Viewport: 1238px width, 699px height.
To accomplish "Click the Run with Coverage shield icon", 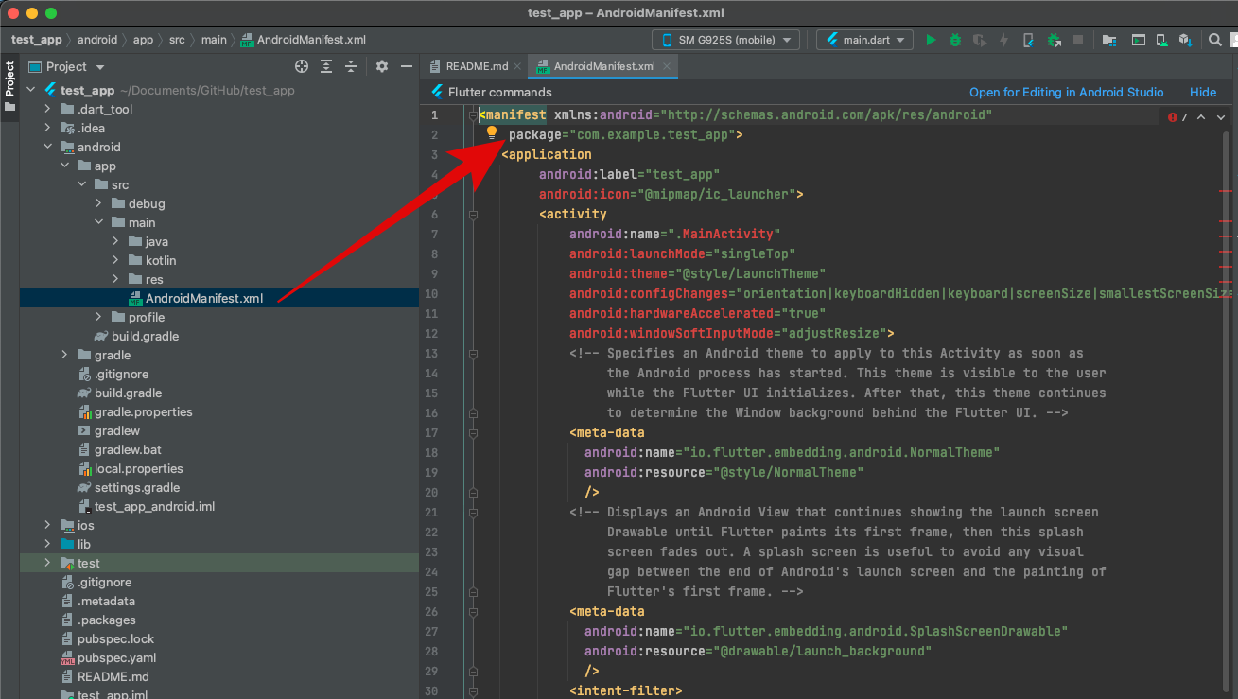I will [x=980, y=40].
